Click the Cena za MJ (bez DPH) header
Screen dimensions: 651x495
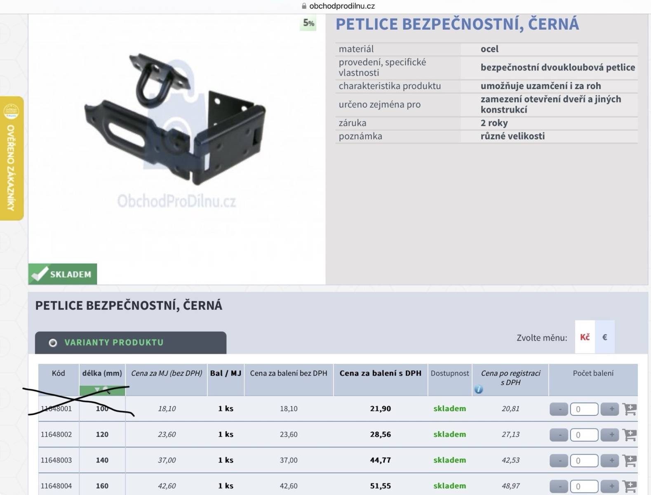click(x=167, y=373)
